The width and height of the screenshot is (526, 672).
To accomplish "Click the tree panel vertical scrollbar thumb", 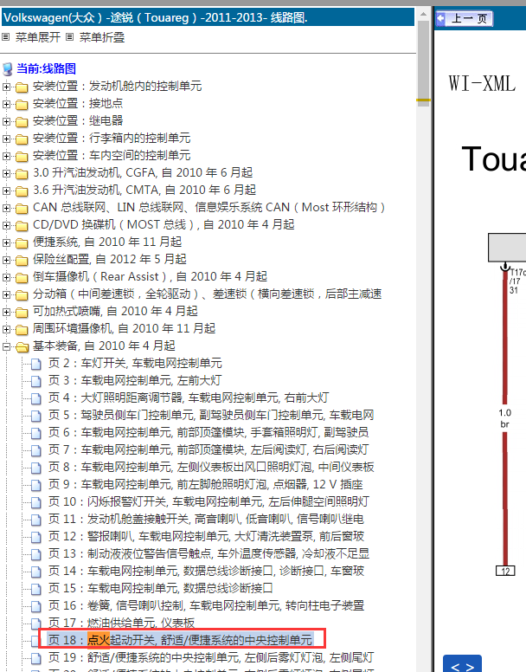I will click(x=423, y=64).
